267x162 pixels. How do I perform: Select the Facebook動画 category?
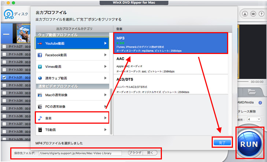tap(73, 55)
